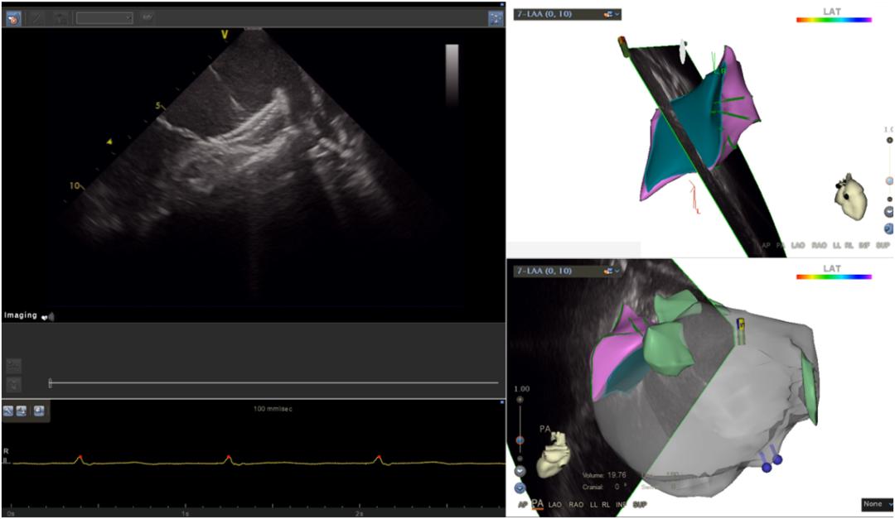Select SUP view in lower viewer
The image size is (895, 519).
640,505
